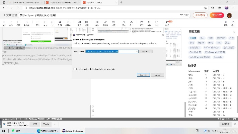Click the browser address bar
The width and height of the screenshot is (238, 134).
click(100, 7)
